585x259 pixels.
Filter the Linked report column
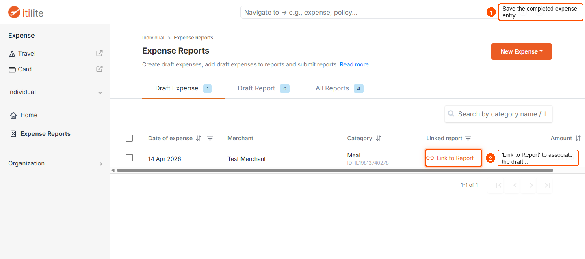pyautogui.click(x=468, y=138)
